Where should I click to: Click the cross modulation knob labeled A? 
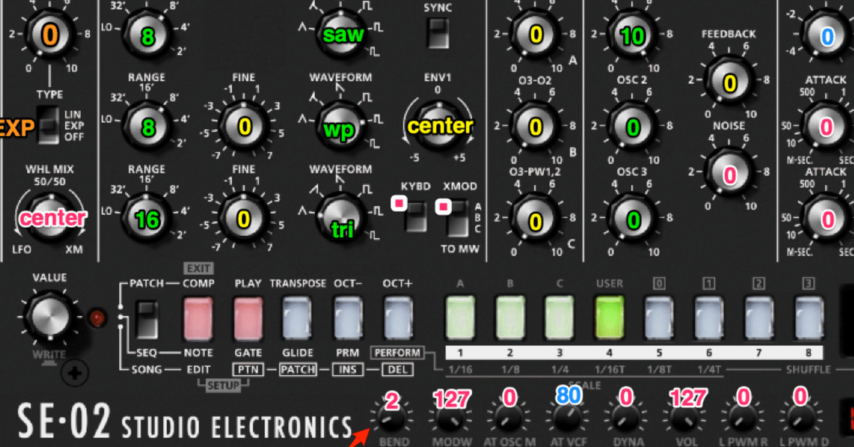[x=535, y=35]
